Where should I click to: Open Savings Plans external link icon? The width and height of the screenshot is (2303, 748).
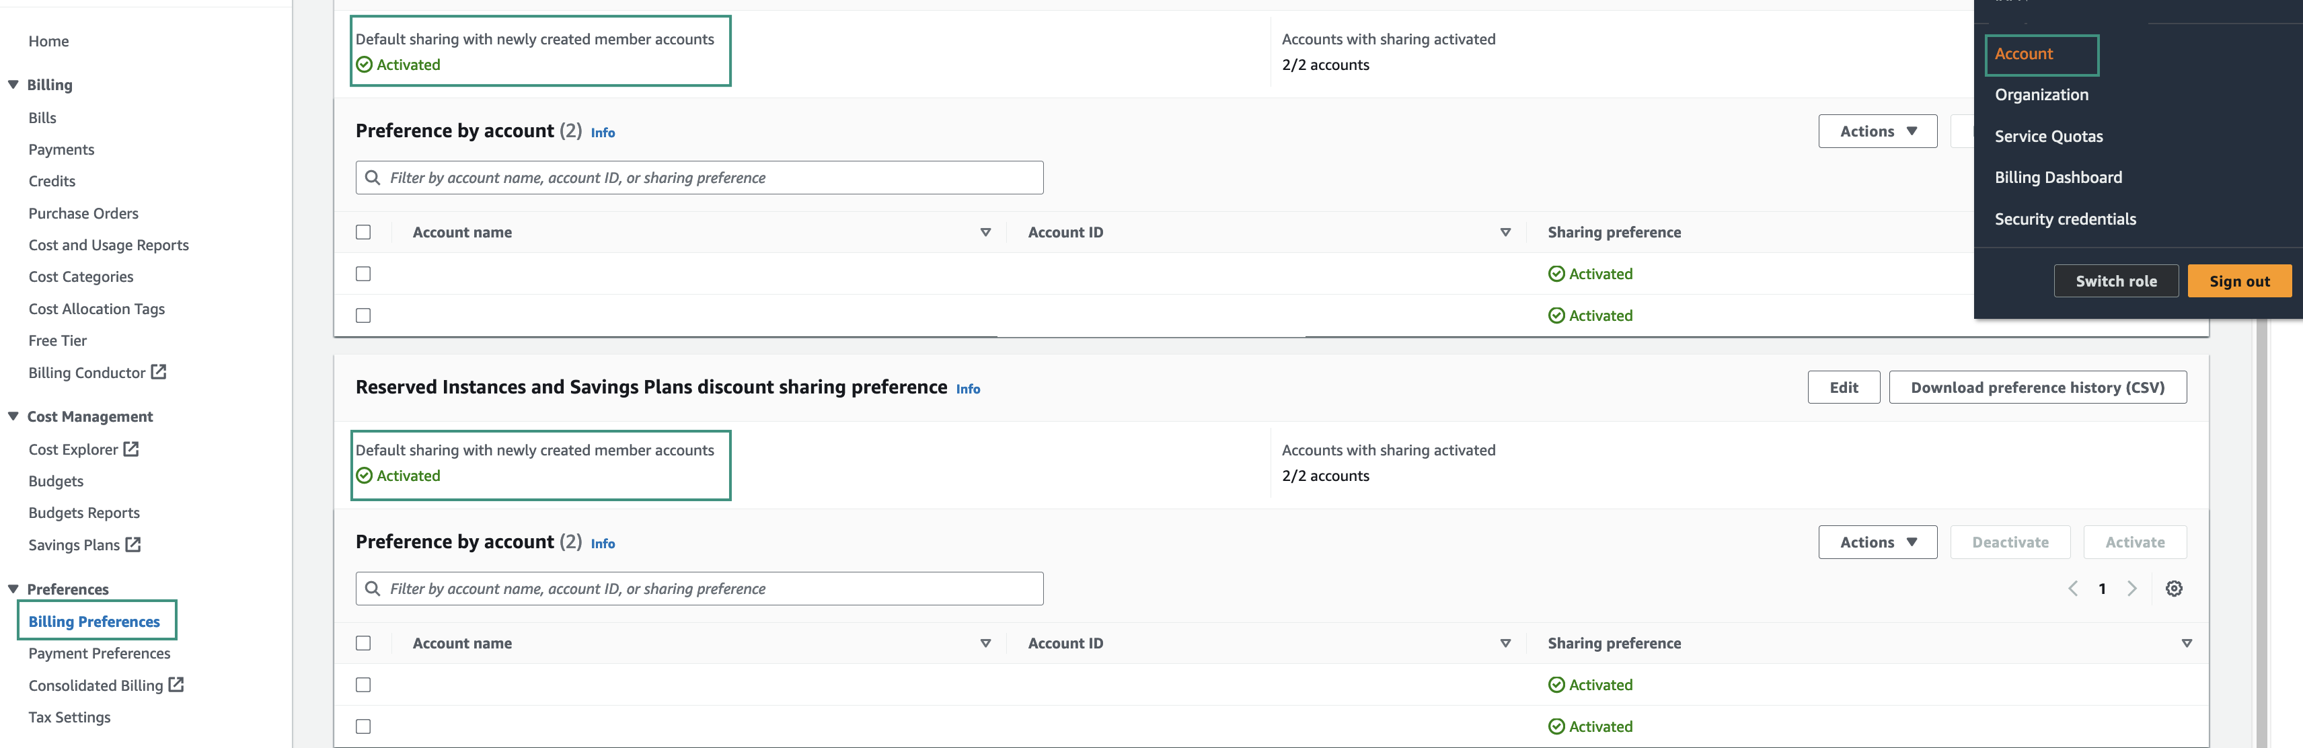pyautogui.click(x=133, y=544)
